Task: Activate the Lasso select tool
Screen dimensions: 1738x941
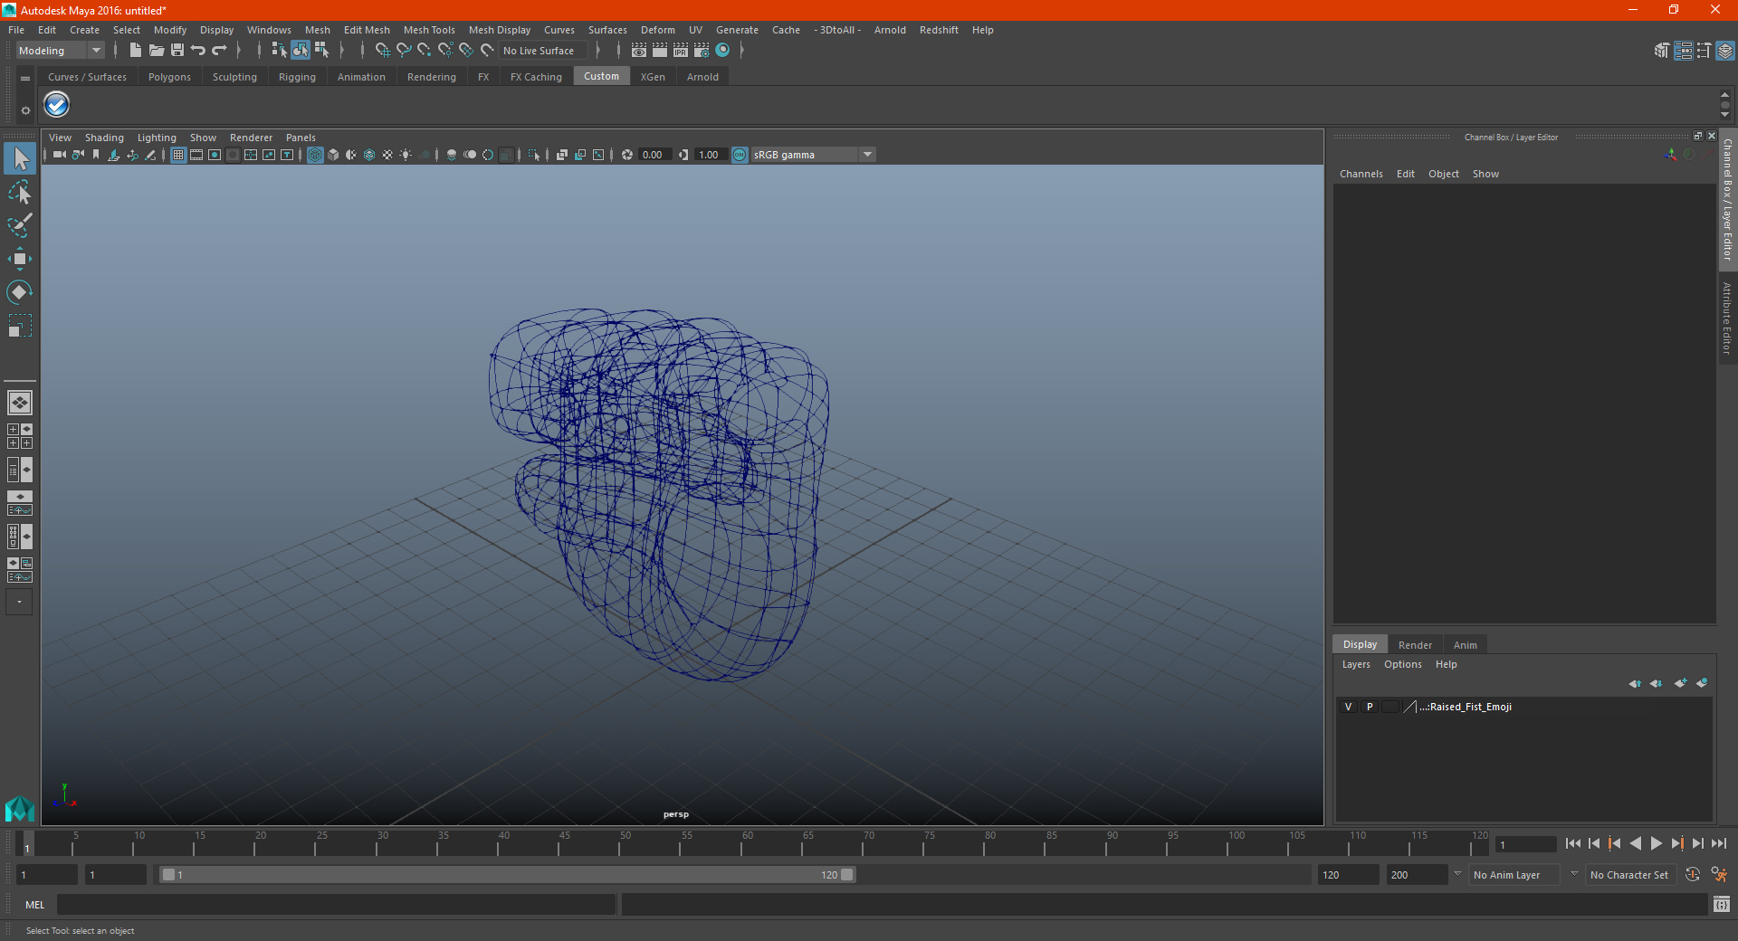Action: coord(20,192)
